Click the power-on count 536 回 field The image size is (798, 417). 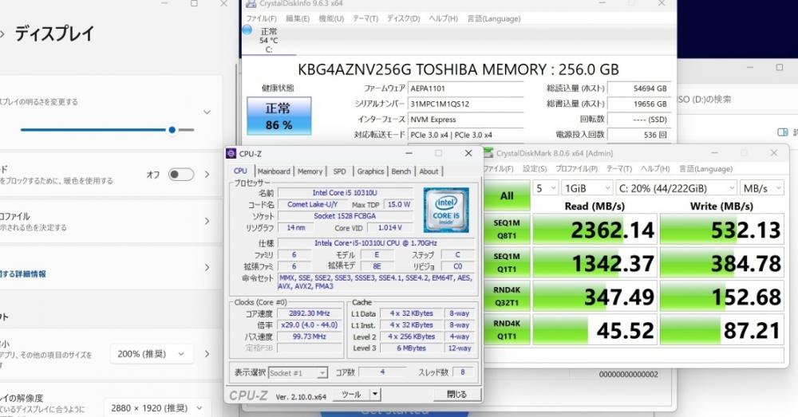pyautogui.click(x=638, y=135)
